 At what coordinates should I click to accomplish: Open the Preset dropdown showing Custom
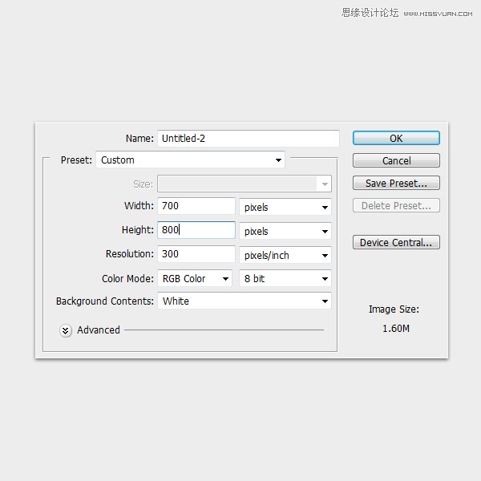(191, 160)
